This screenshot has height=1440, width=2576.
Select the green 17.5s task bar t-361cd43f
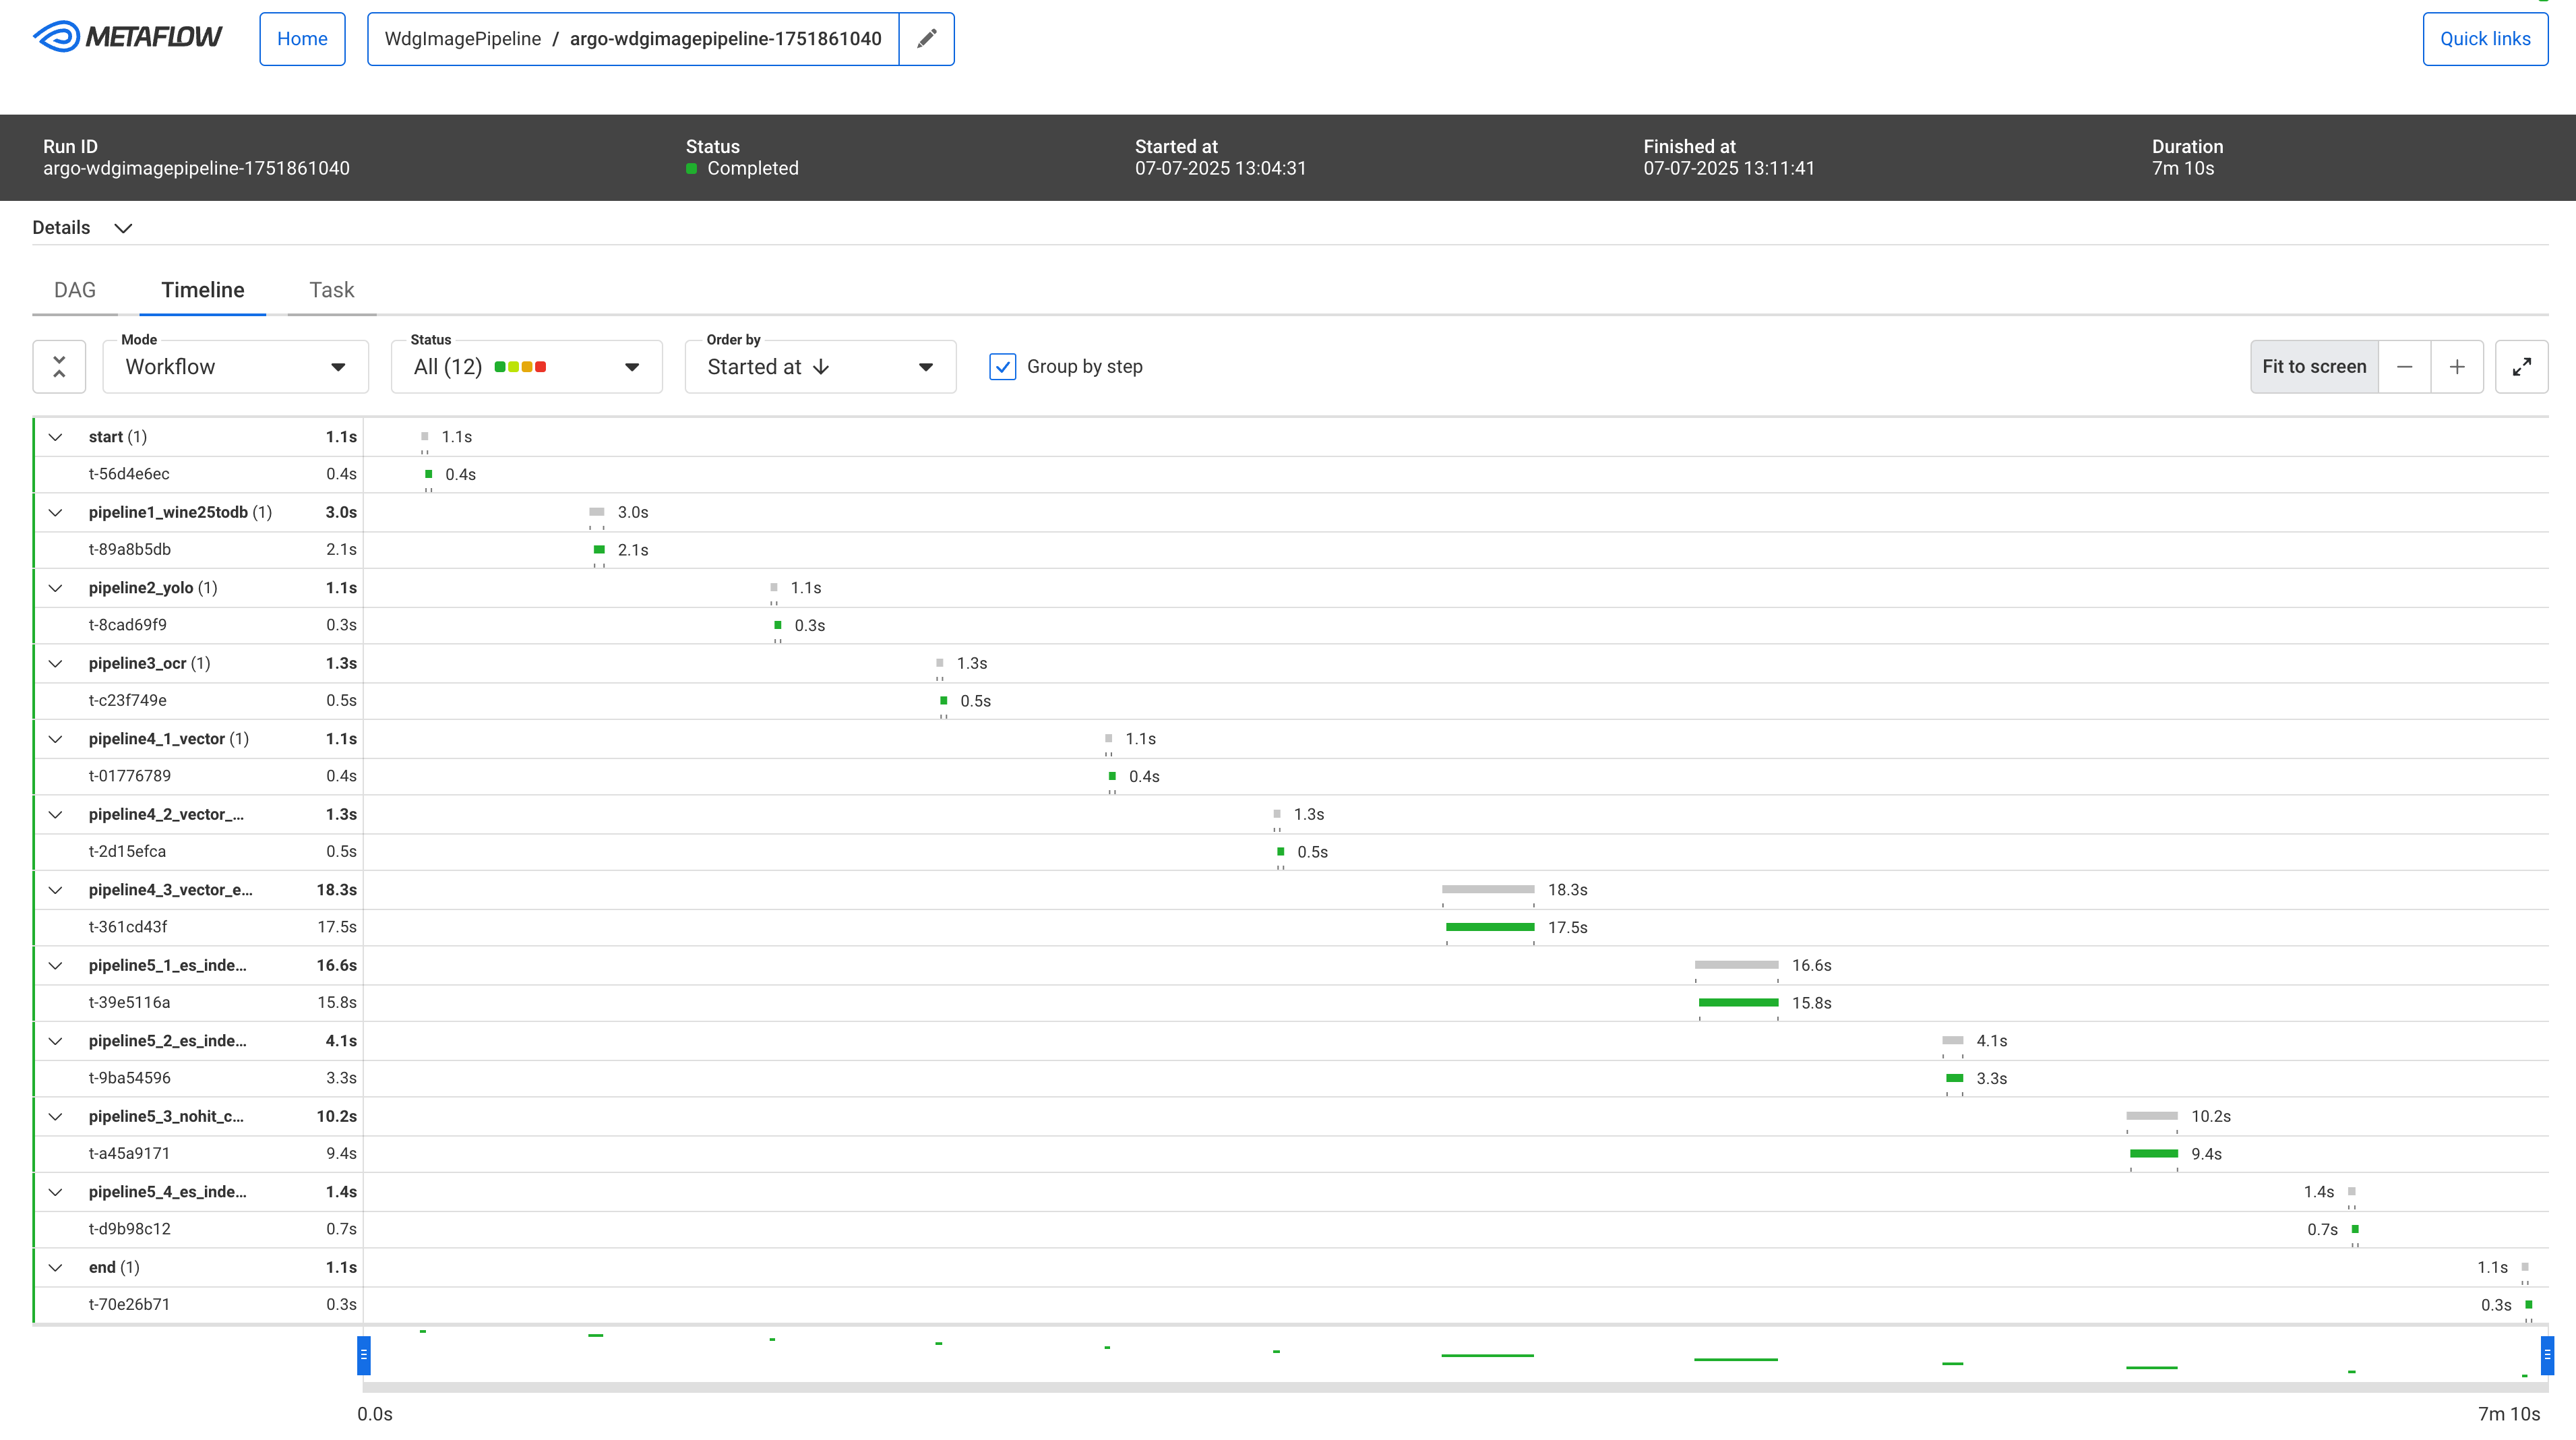click(x=1489, y=927)
